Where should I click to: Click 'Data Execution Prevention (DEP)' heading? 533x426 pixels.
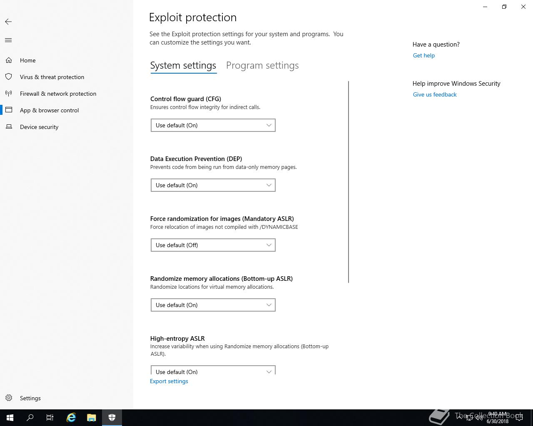click(x=196, y=159)
